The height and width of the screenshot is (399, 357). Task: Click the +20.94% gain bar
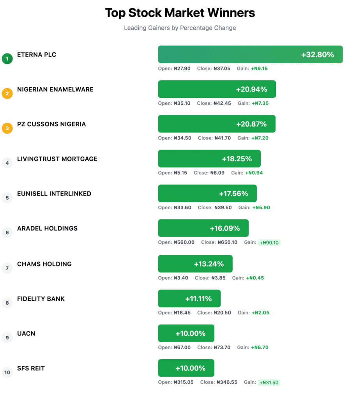[217, 89]
